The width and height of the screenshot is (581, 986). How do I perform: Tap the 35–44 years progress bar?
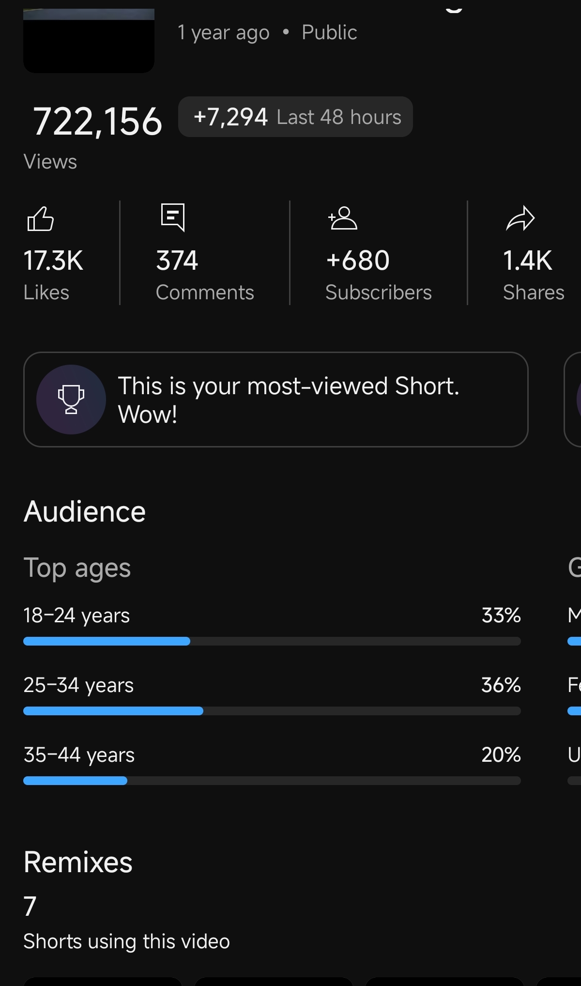point(272,781)
